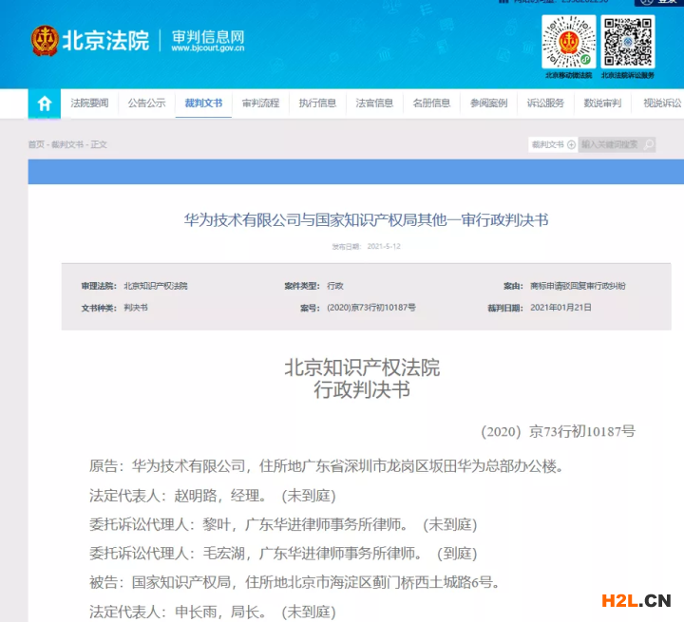Click the court name 北京知识产权法院 in info box

(x=155, y=286)
